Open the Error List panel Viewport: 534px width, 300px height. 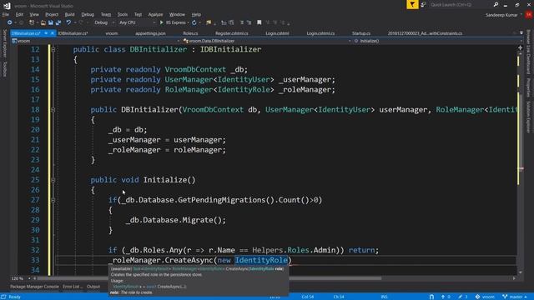(73, 287)
